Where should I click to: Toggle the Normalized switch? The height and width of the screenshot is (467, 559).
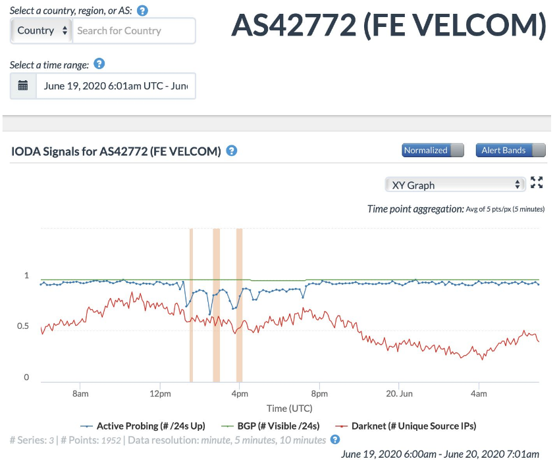(x=433, y=151)
